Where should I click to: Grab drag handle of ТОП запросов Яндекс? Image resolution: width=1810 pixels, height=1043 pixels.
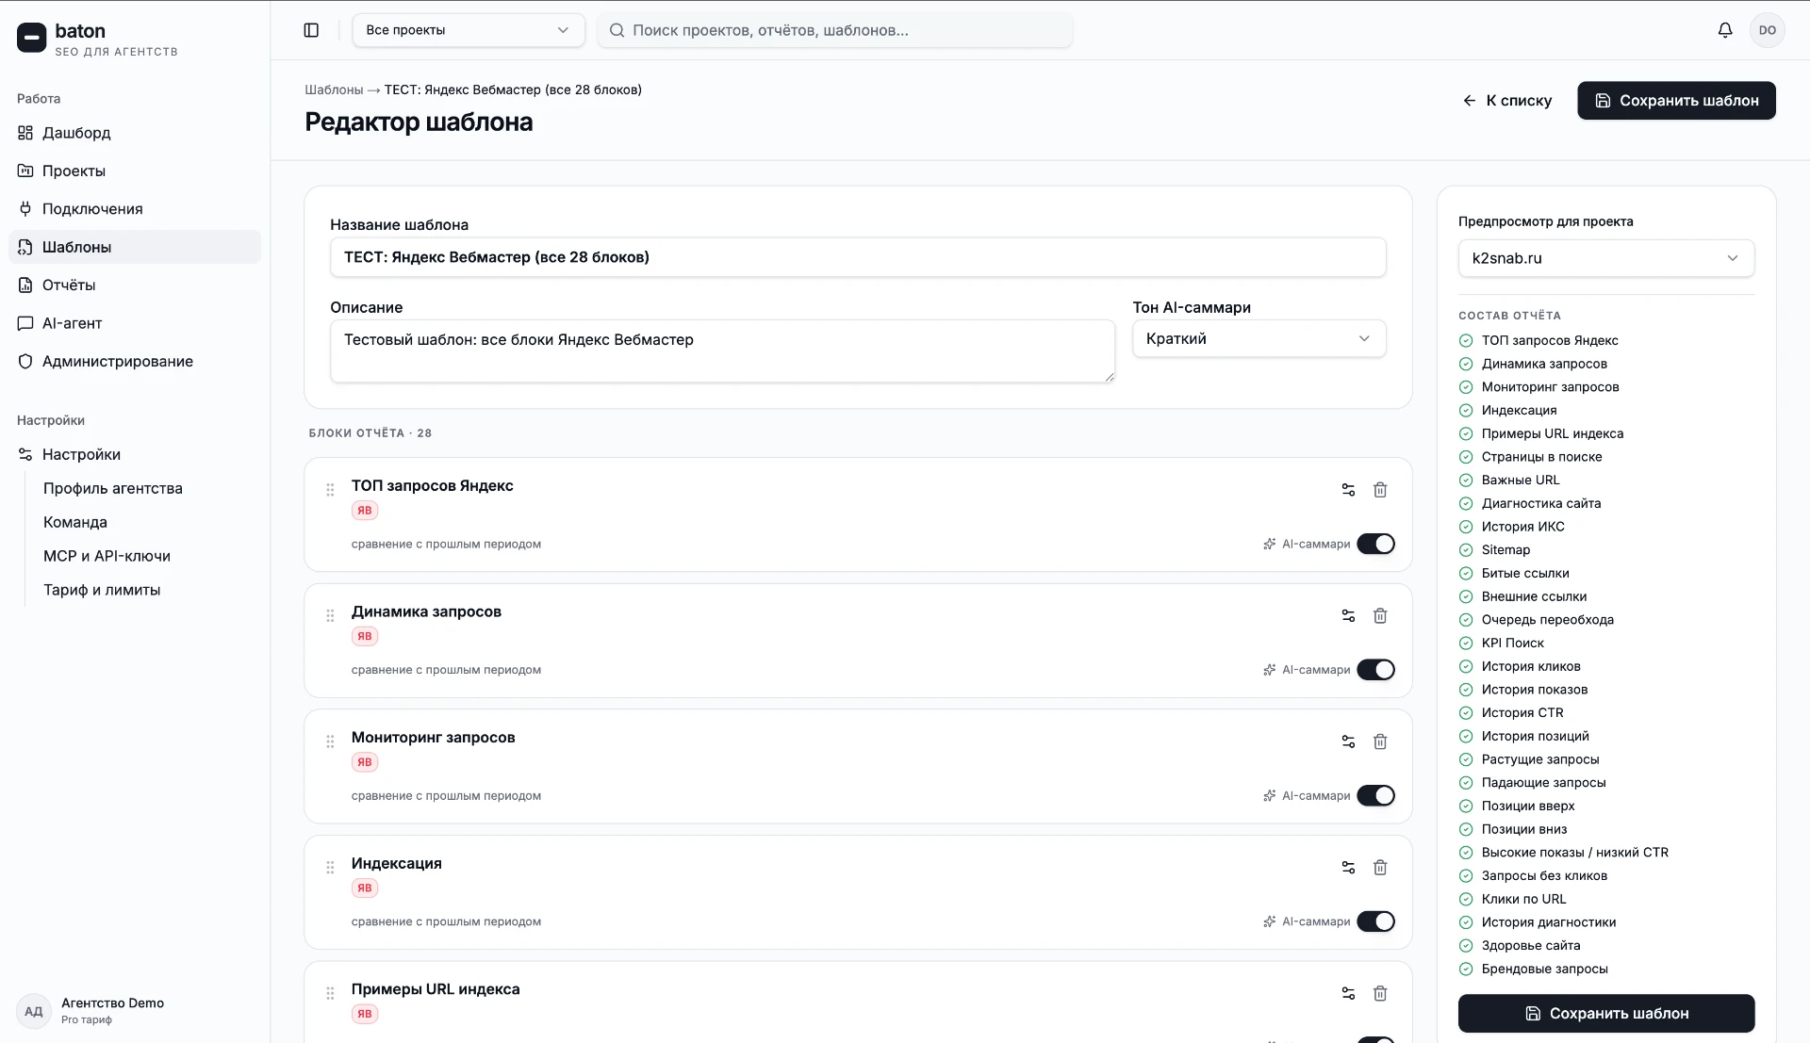(330, 490)
